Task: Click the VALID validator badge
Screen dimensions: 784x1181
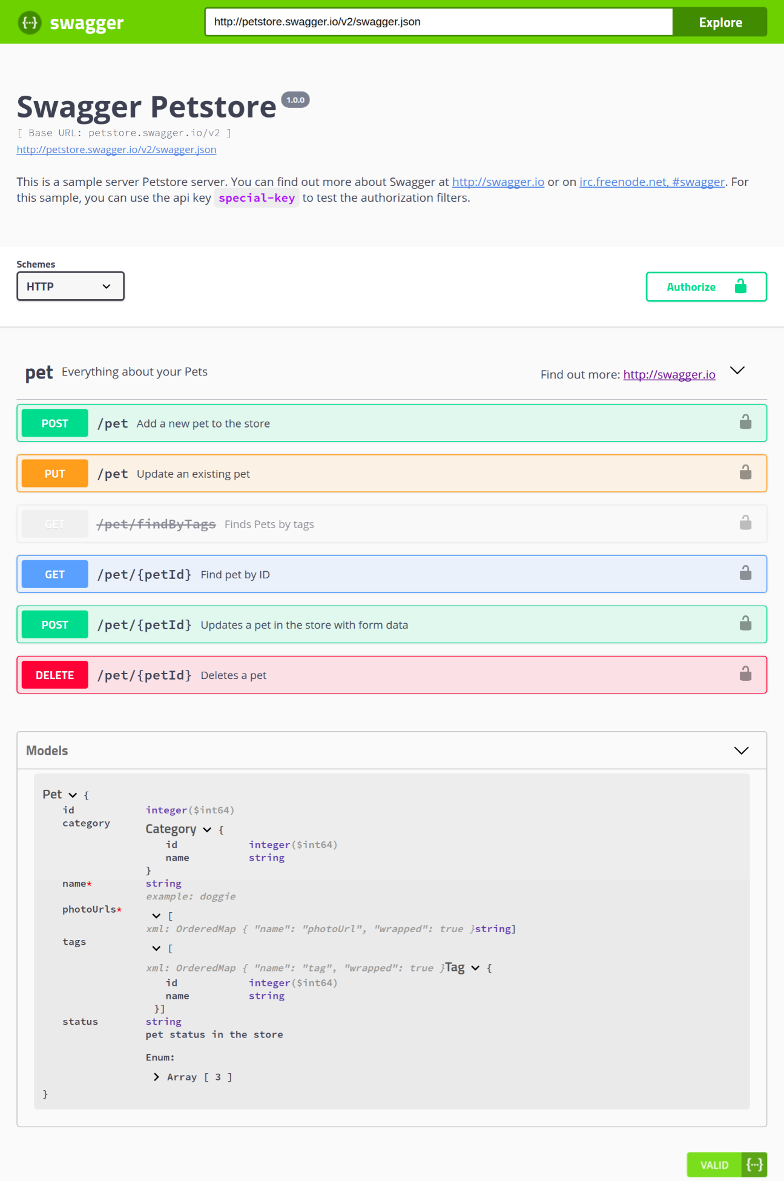Action: [x=726, y=1165]
